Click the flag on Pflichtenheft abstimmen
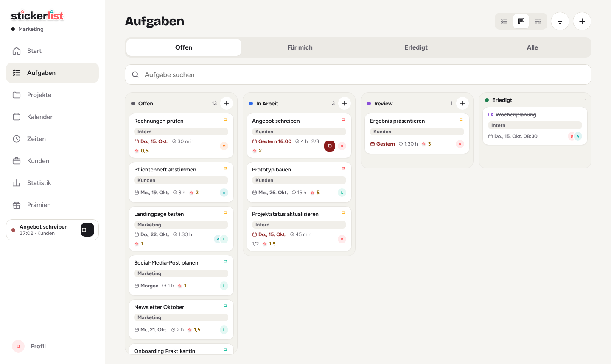This screenshot has height=364, width=611. (x=225, y=169)
